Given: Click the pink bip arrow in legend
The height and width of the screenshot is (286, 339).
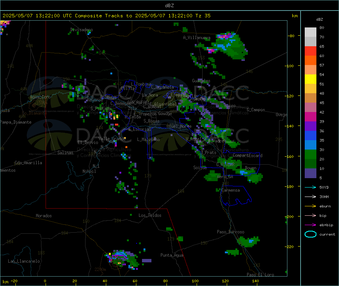Looking at the screenshot, I should click(x=310, y=215).
